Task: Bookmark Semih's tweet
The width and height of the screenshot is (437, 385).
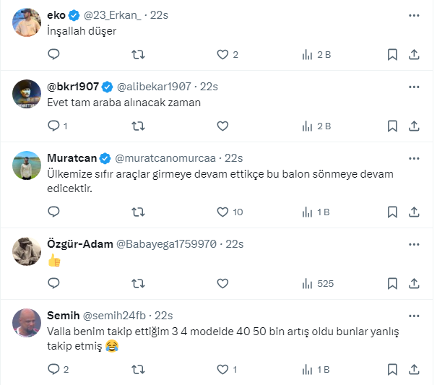Action: [x=392, y=369]
